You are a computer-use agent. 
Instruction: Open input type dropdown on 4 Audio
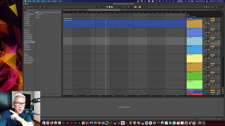(x=206, y=38)
